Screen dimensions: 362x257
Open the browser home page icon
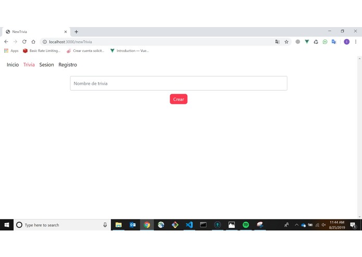33,42
